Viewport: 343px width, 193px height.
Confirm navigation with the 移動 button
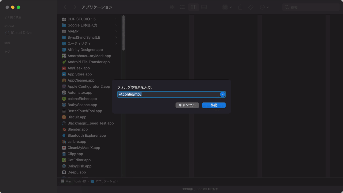(x=214, y=105)
